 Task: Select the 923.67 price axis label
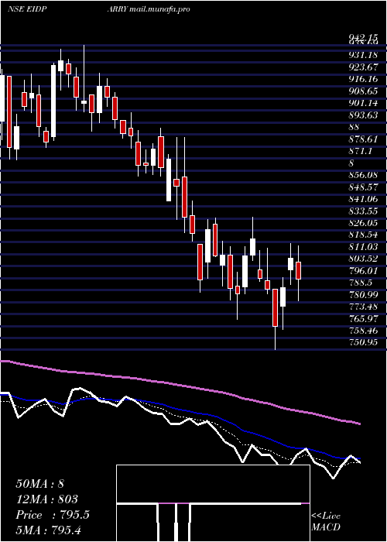pos(363,67)
